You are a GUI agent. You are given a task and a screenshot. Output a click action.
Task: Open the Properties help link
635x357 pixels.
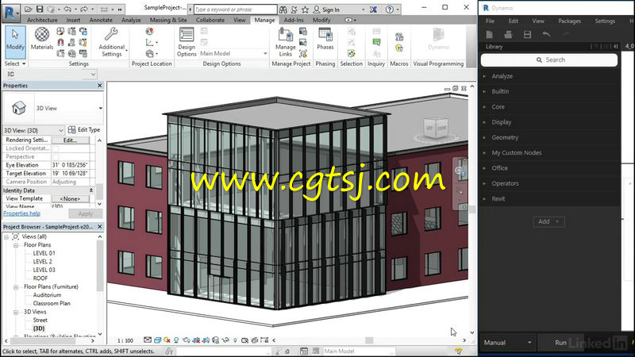tap(22, 213)
